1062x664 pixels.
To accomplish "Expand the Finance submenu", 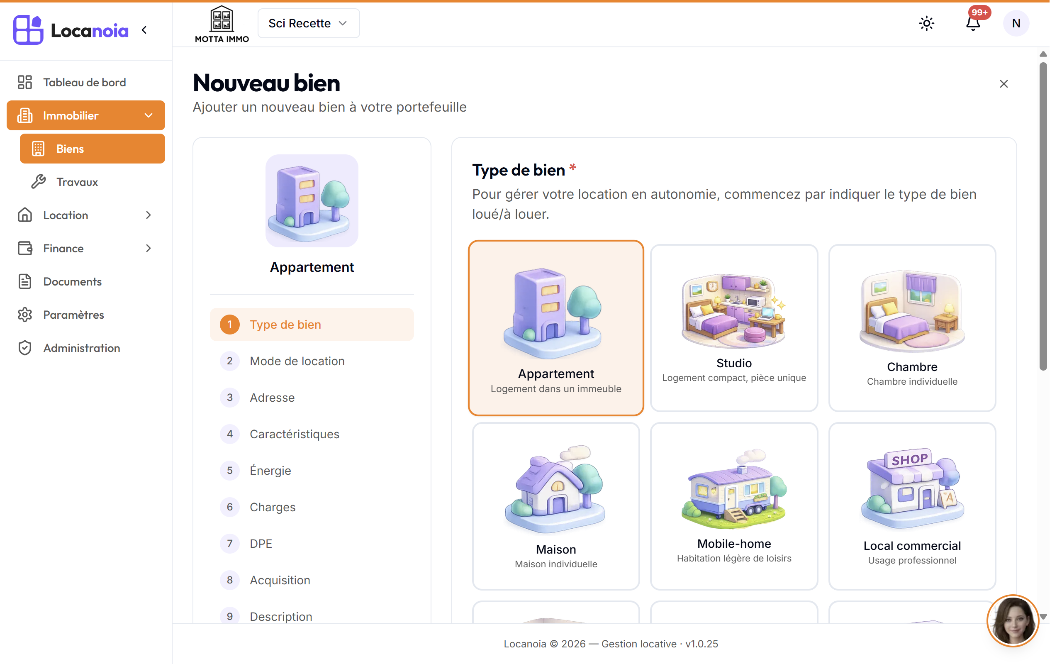I will pos(85,249).
